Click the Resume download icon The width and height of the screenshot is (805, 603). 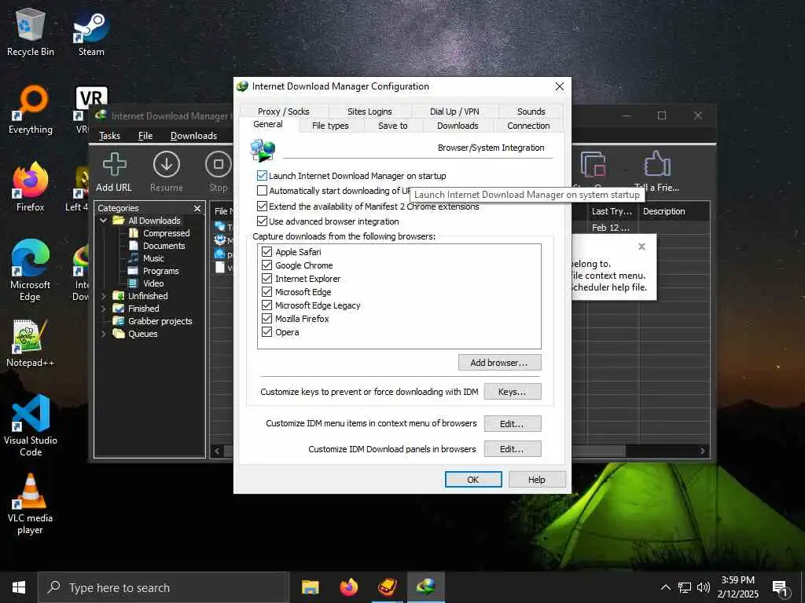point(167,172)
